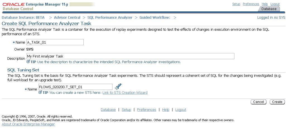The width and height of the screenshot is (288, 129).
Task: Click the Setup link in the header
Action: coord(236,4)
